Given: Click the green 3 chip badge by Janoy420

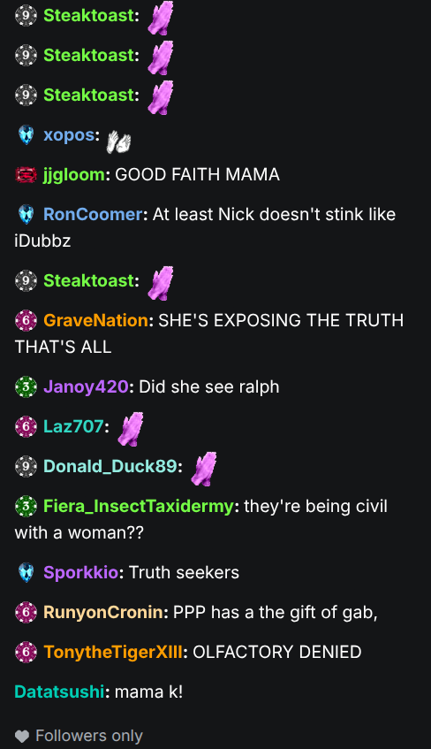Looking at the screenshot, I should (26, 387).
